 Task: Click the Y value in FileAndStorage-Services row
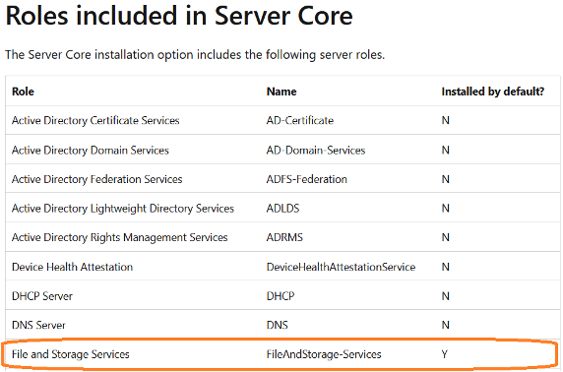click(x=445, y=354)
